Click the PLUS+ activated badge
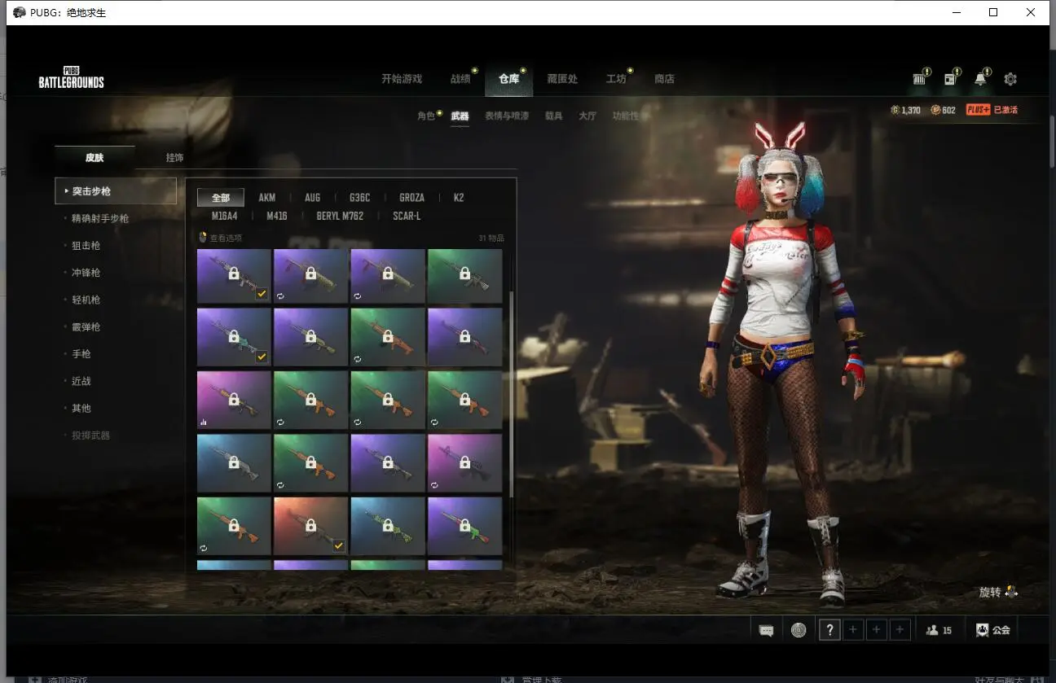 (992, 110)
